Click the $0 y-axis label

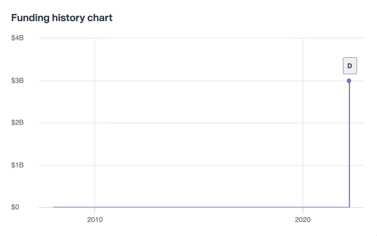[x=15, y=207]
